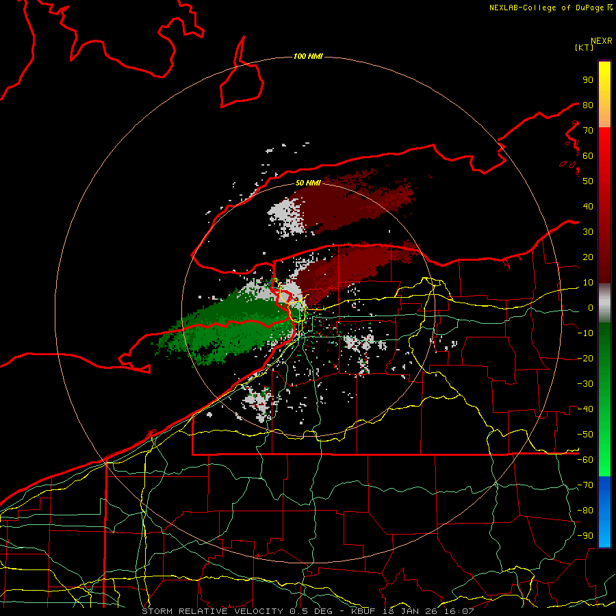Click the -50 value on the velocity scale
Viewport: 616px width, 616px height.
[x=585, y=435]
